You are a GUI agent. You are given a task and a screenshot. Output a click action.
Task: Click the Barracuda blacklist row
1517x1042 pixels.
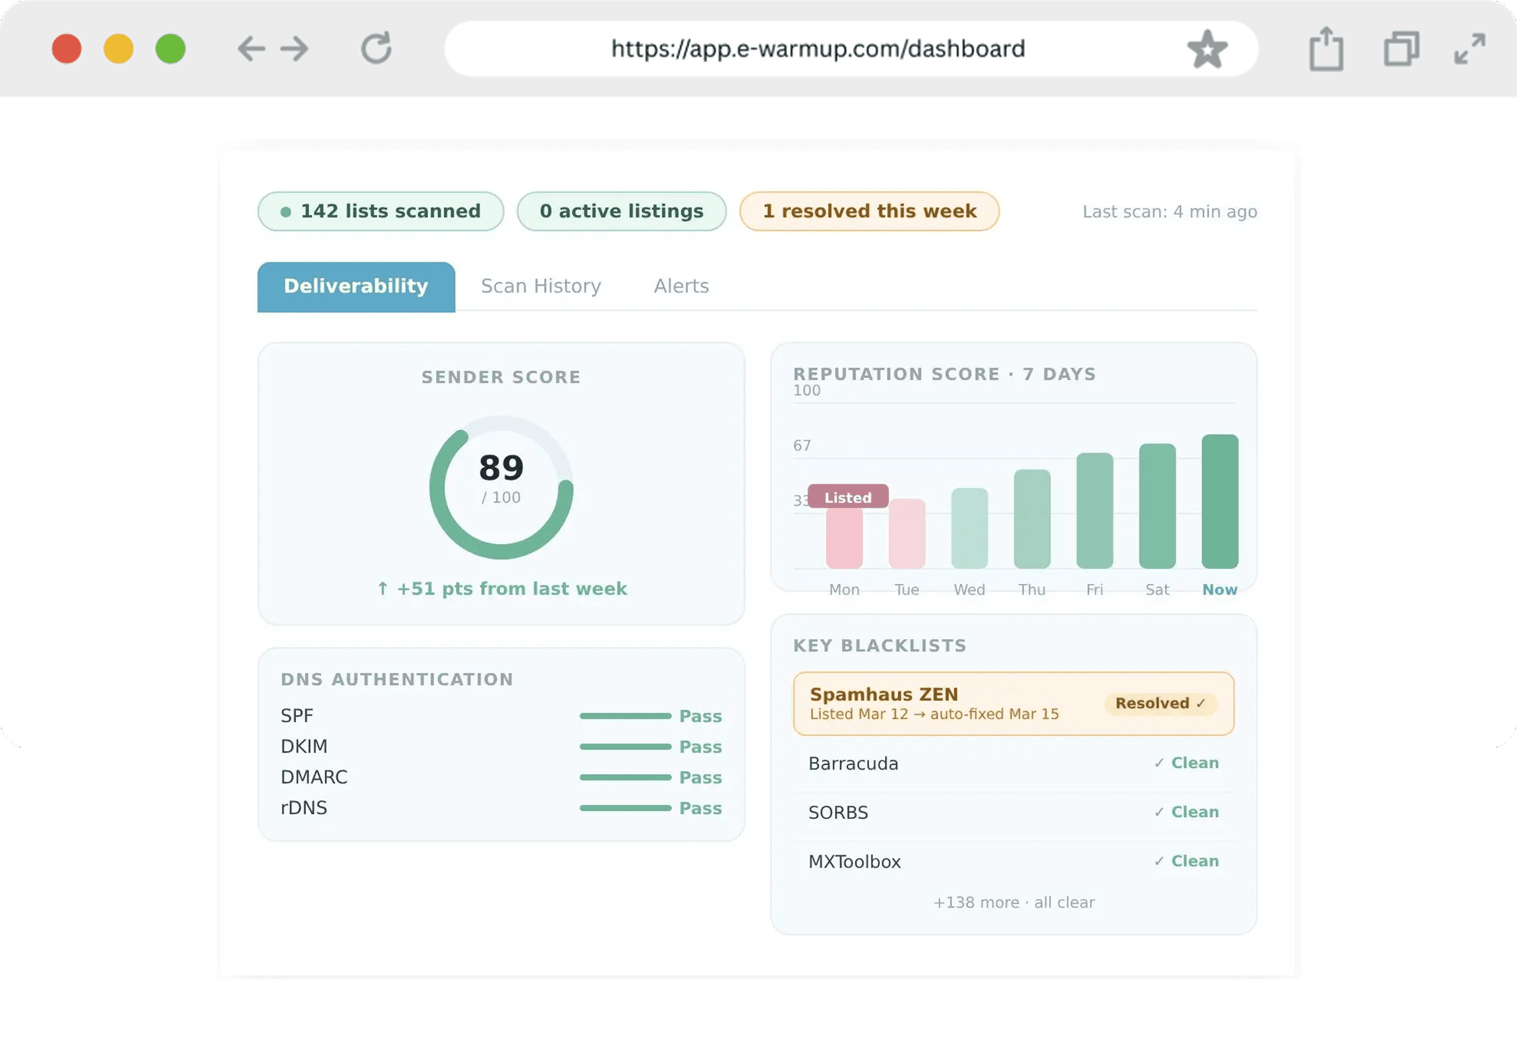point(1013,763)
